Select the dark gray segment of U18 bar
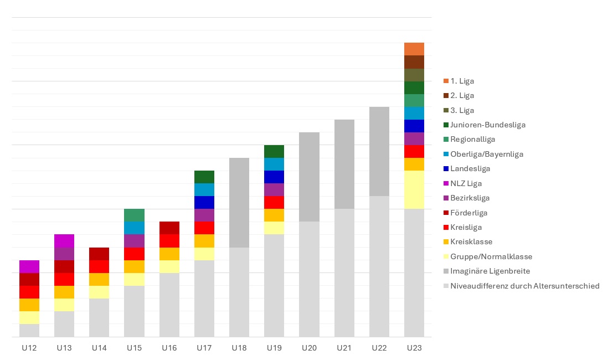The height and width of the screenshot is (360, 613). pyautogui.click(x=239, y=202)
